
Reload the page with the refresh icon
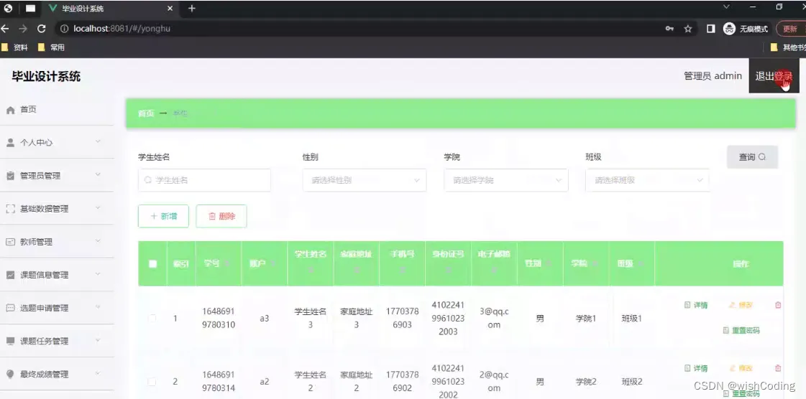[42, 29]
